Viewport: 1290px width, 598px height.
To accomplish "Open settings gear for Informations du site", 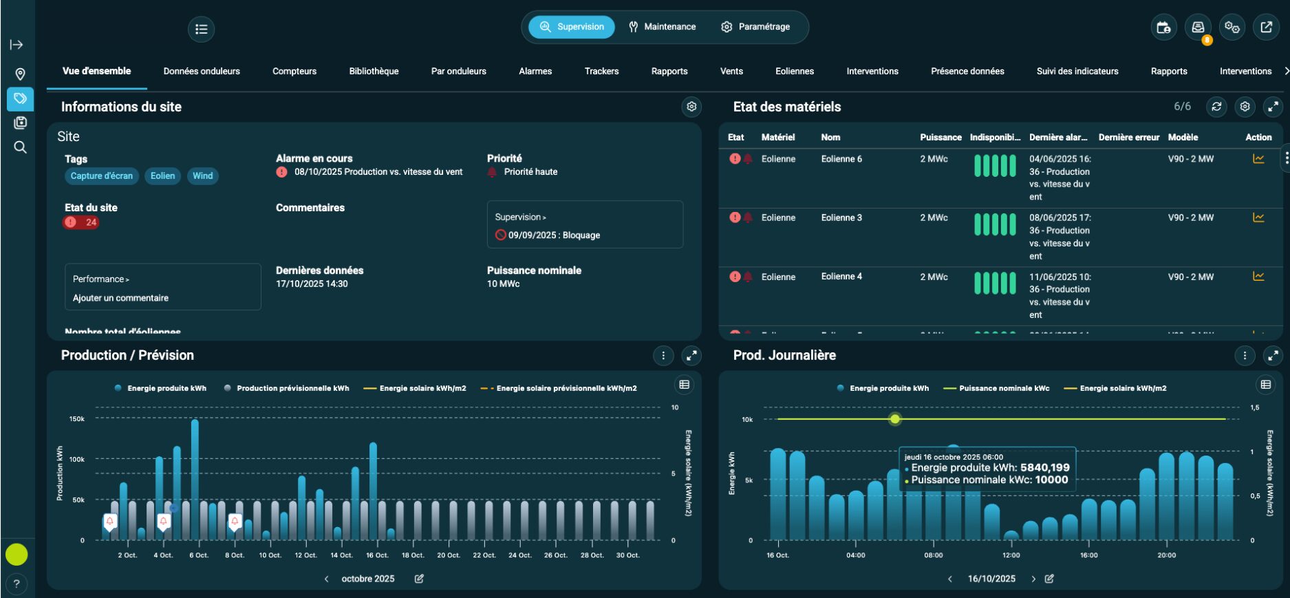I will pyautogui.click(x=691, y=107).
